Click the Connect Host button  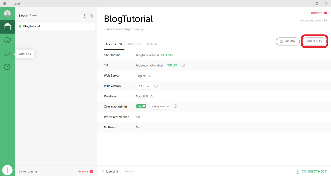[311, 171]
